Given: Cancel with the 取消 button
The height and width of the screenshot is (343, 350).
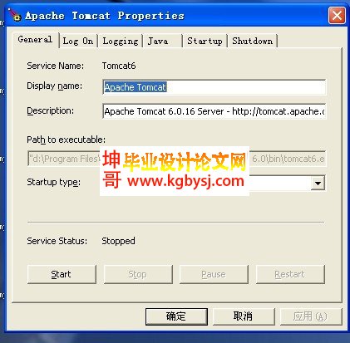Looking at the screenshot, I should pos(244,316).
